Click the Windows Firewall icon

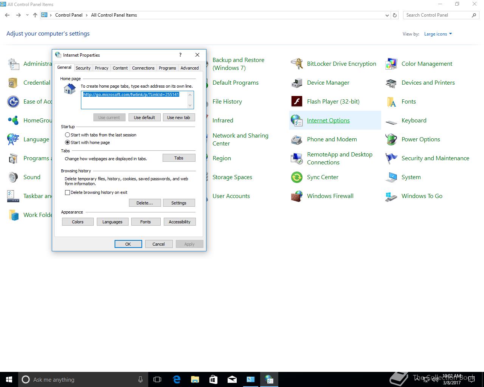point(297,196)
